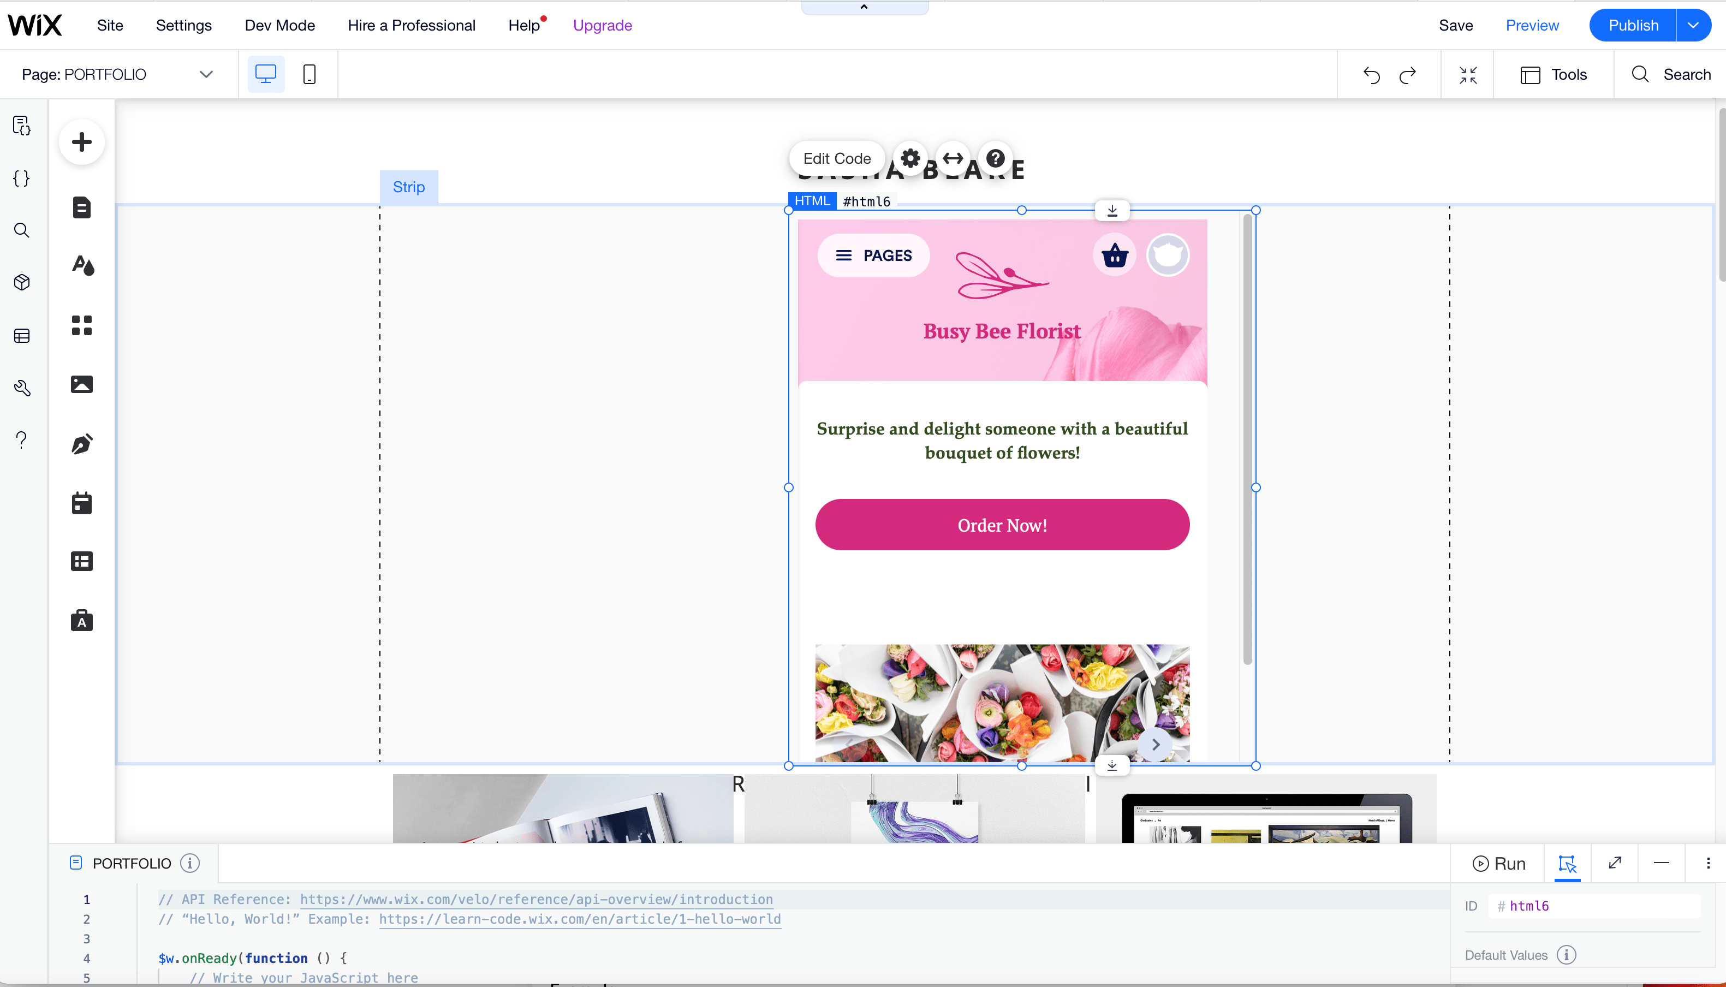Viewport: 1726px width, 987px height.
Task: Open the Dev Mode menu
Action: 280,25
